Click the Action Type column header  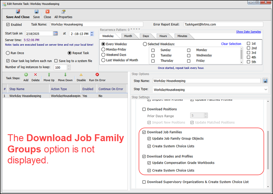click(x=65, y=89)
